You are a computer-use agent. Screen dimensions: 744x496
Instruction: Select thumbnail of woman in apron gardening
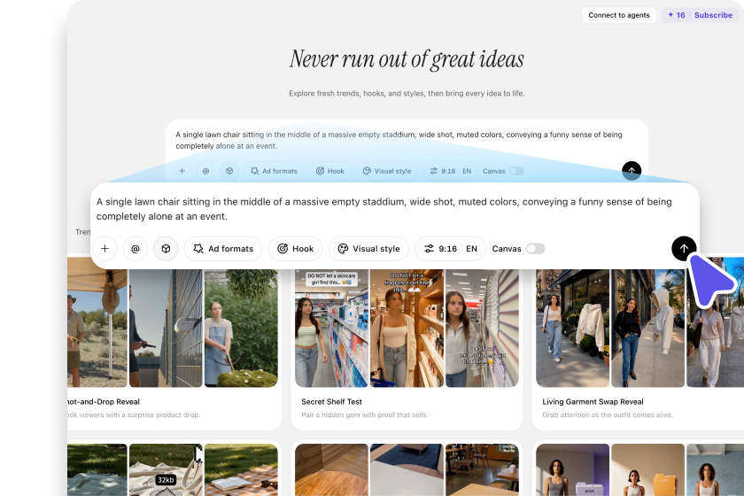coord(241,328)
